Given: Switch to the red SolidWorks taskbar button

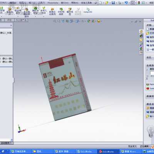Looking at the screenshot, I should pos(109,152).
